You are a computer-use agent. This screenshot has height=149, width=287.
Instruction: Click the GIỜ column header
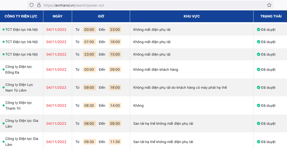coord(101,16)
